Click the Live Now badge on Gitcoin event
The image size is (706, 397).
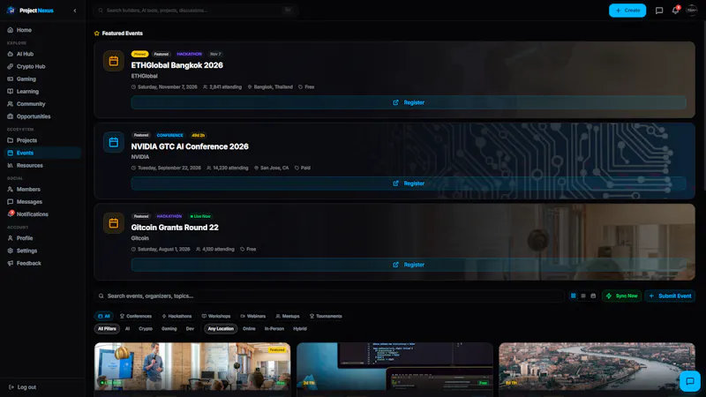(x=200, y=216)
